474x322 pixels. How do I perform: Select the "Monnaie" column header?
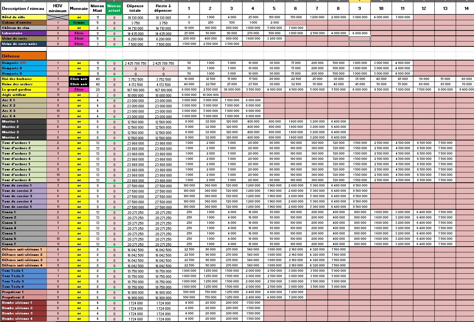(x=79, y=8)
